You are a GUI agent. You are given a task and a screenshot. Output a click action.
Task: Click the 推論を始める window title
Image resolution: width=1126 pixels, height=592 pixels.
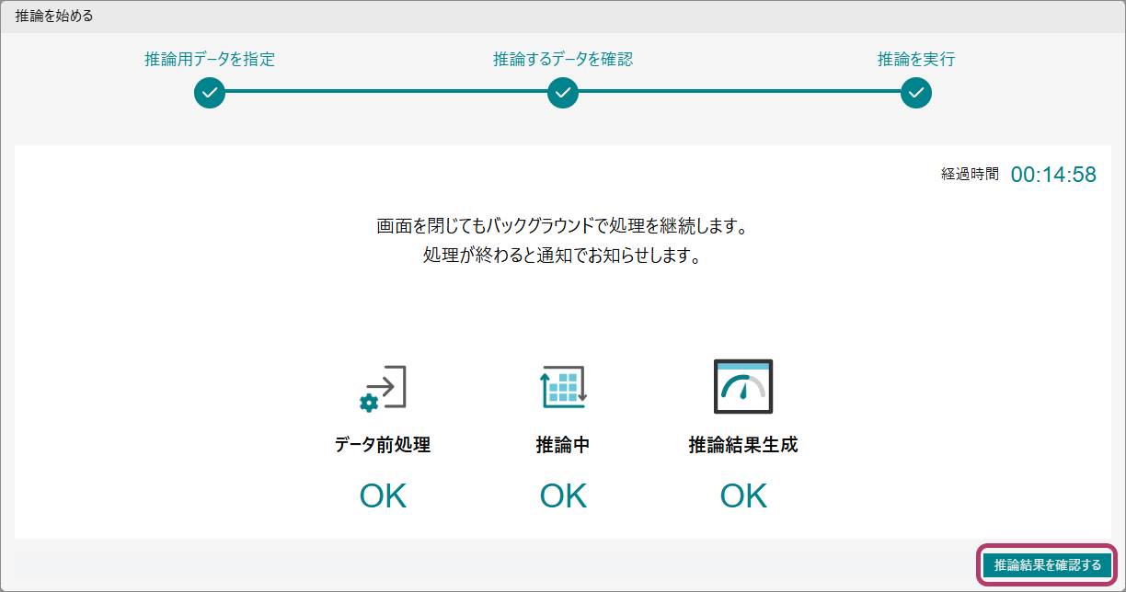click(54, 17)
